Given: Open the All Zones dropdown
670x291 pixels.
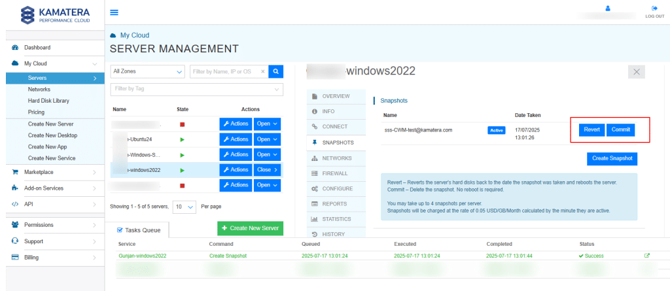Looking at the screenshot, I should 147,71.
